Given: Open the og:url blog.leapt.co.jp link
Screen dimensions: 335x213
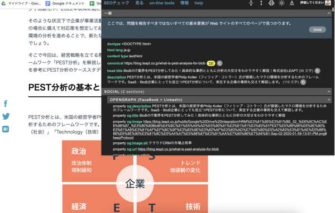Looking at the screenshot, I should 178,149.
